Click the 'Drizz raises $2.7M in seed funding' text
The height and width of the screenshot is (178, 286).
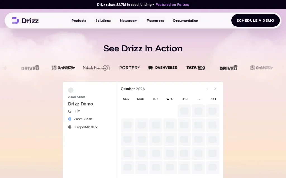[x=124, y=4]
